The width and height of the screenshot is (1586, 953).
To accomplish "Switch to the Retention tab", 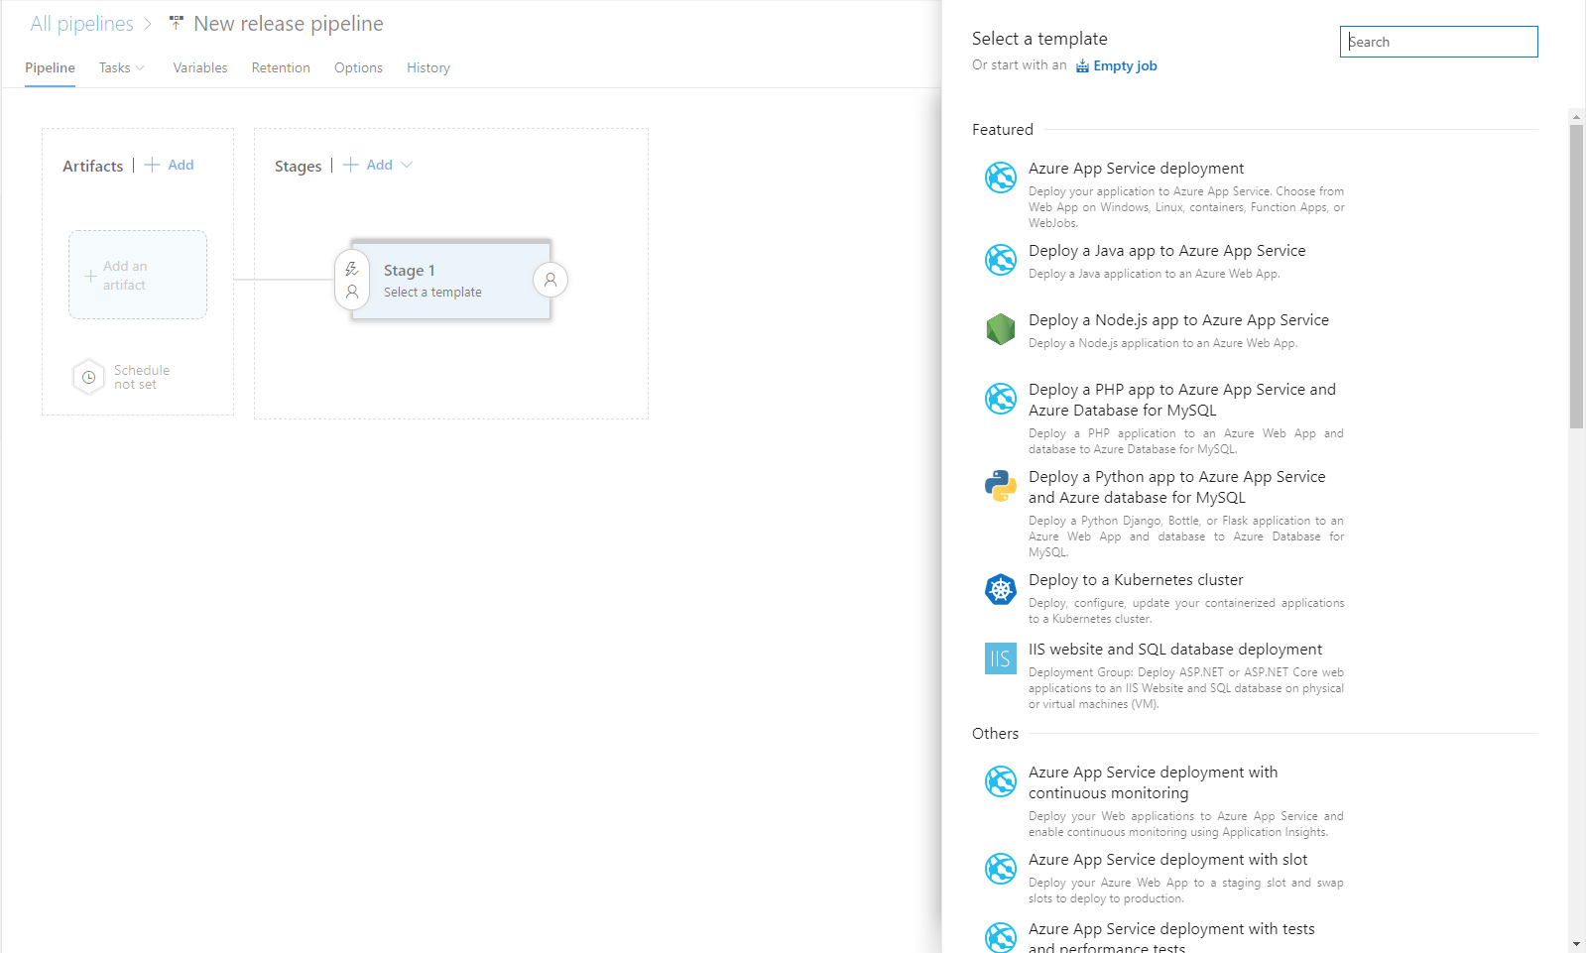I will click(x=281, y=67).
